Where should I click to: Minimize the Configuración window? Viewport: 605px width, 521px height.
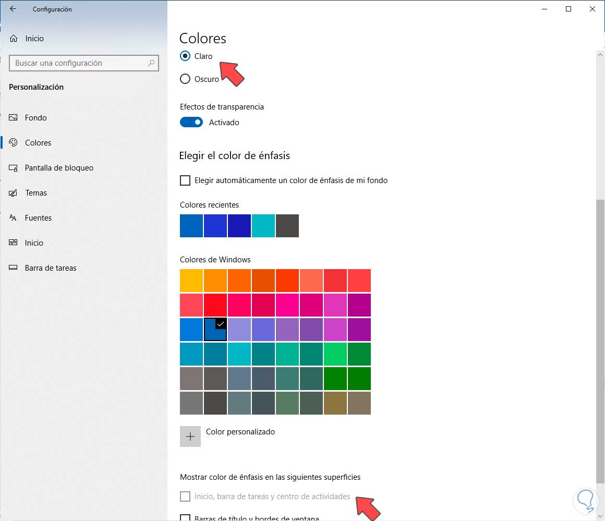click(x=544, y=9)
